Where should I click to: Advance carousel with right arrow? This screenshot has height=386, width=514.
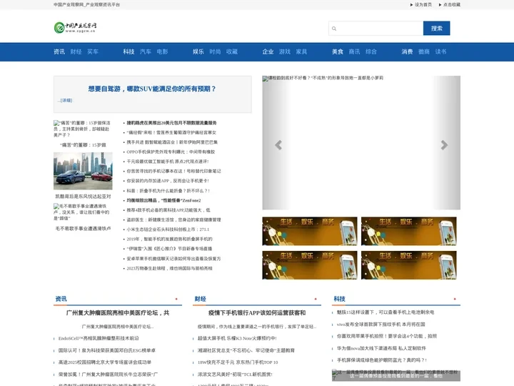point(444,144)
